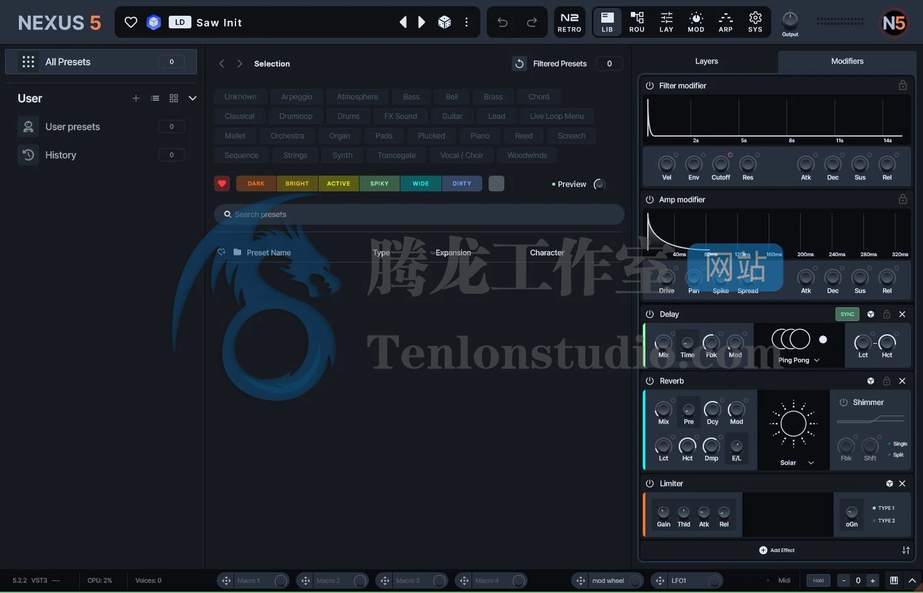Switch to the Layers tab

pyautogui.click(x=706, y=61)
